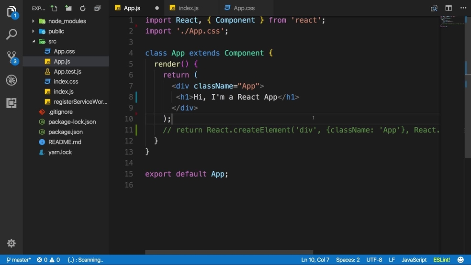The image size is (471, 265).
Task: Open Source Control view with badge
Action: coord(11,57)
